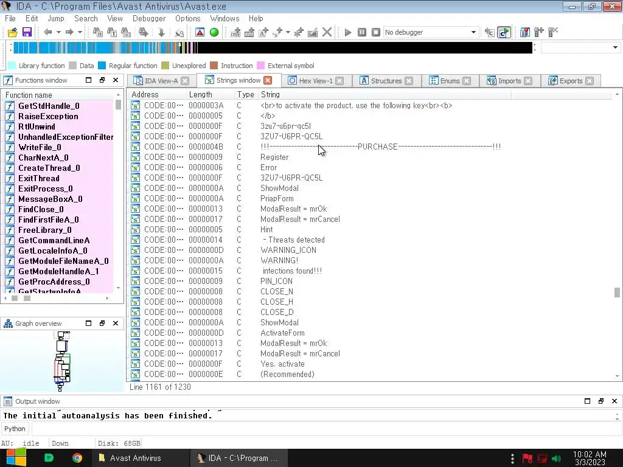
Task: Terminate process with the stop button
Action: coord(376,32)
